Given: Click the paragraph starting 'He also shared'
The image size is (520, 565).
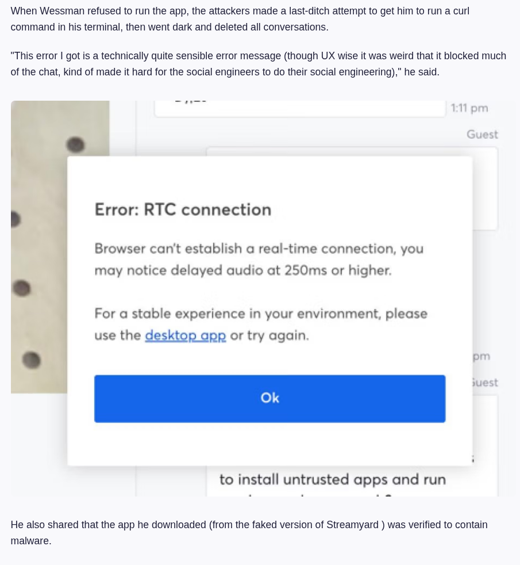Looking at the screenshot, I should (249, 532).
